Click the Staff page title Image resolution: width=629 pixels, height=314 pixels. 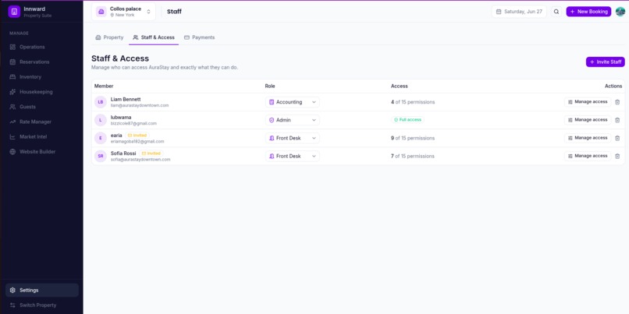pyautogui.click(x=174, y=12)
